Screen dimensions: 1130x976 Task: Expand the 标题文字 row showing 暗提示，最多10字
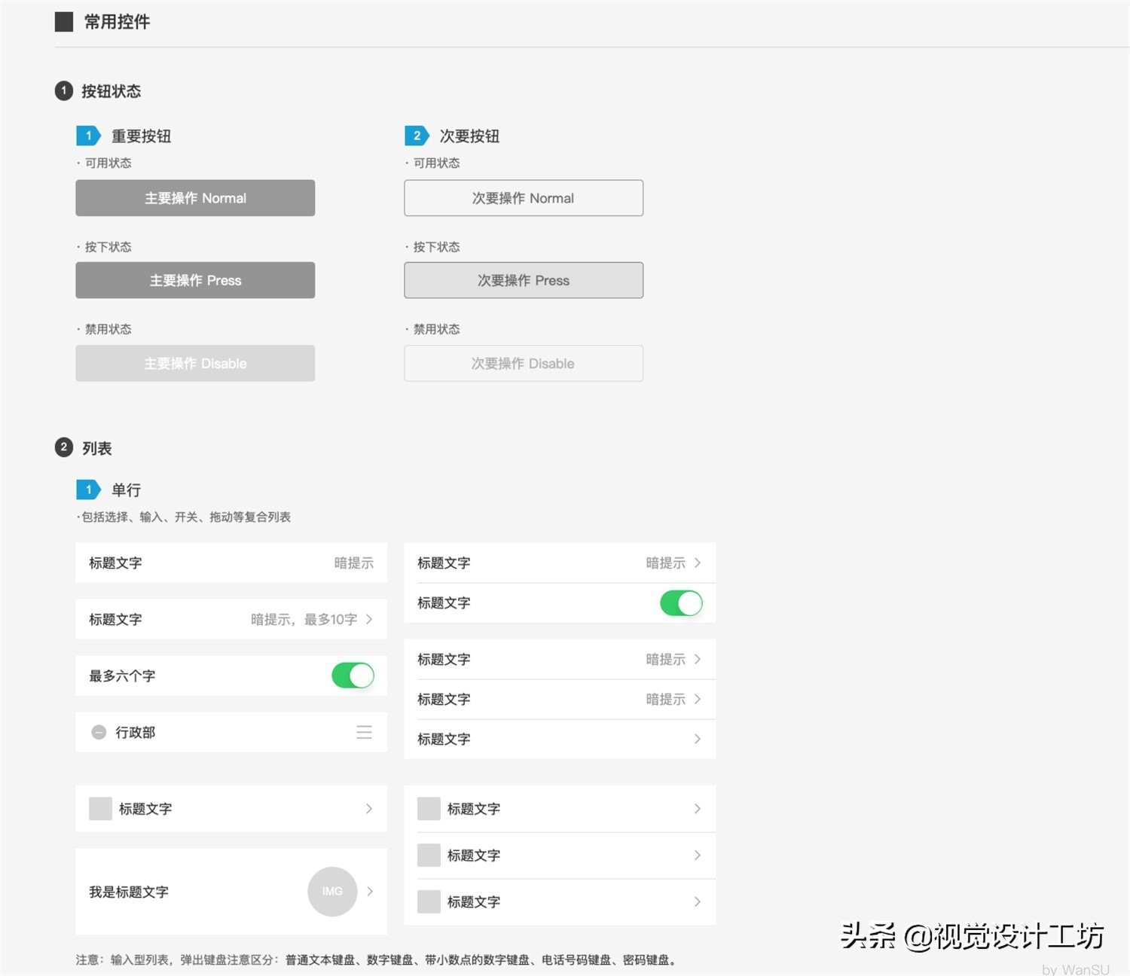369,619
